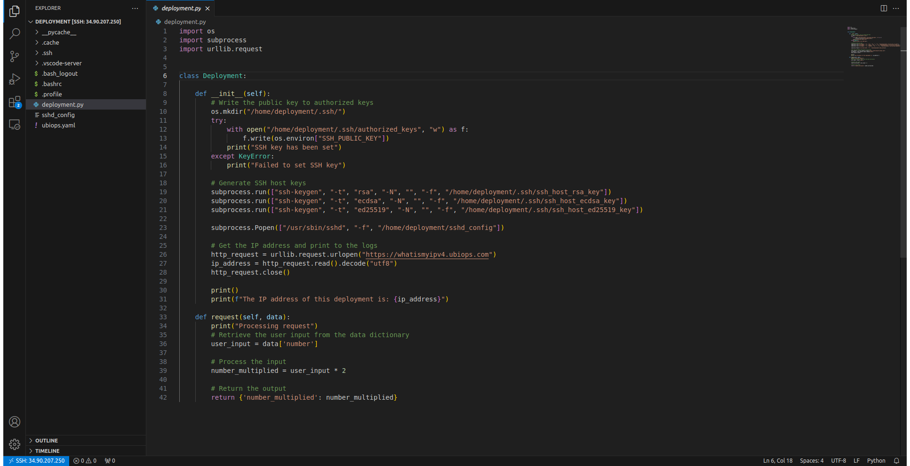Close the deployment.py tab

[x=208, y=8]
